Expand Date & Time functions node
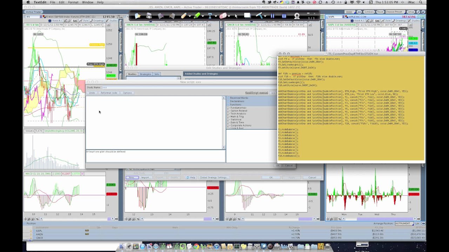The height and width of the screenshot is (252, 449). [229, 122]
